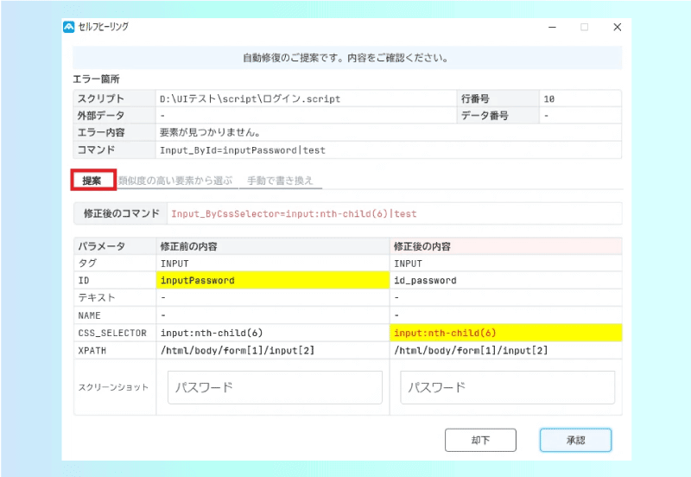Click the 却下 button
The width and height of the screenshot is (691, 477).
point(480,440)
